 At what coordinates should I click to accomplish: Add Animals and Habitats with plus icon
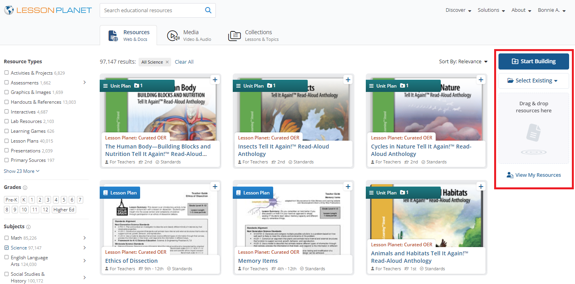coord(481,187)
